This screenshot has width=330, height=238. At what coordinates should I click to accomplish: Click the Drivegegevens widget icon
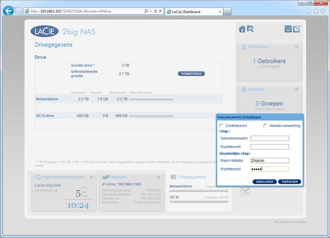click(x=173, y=177)
